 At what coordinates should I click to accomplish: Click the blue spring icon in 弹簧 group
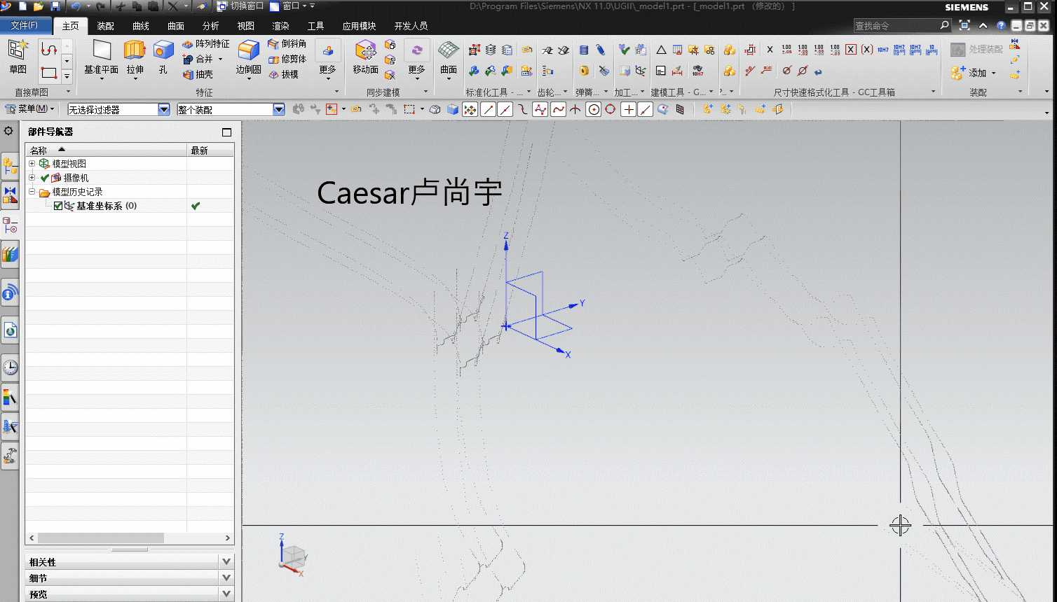pos(584,50)
